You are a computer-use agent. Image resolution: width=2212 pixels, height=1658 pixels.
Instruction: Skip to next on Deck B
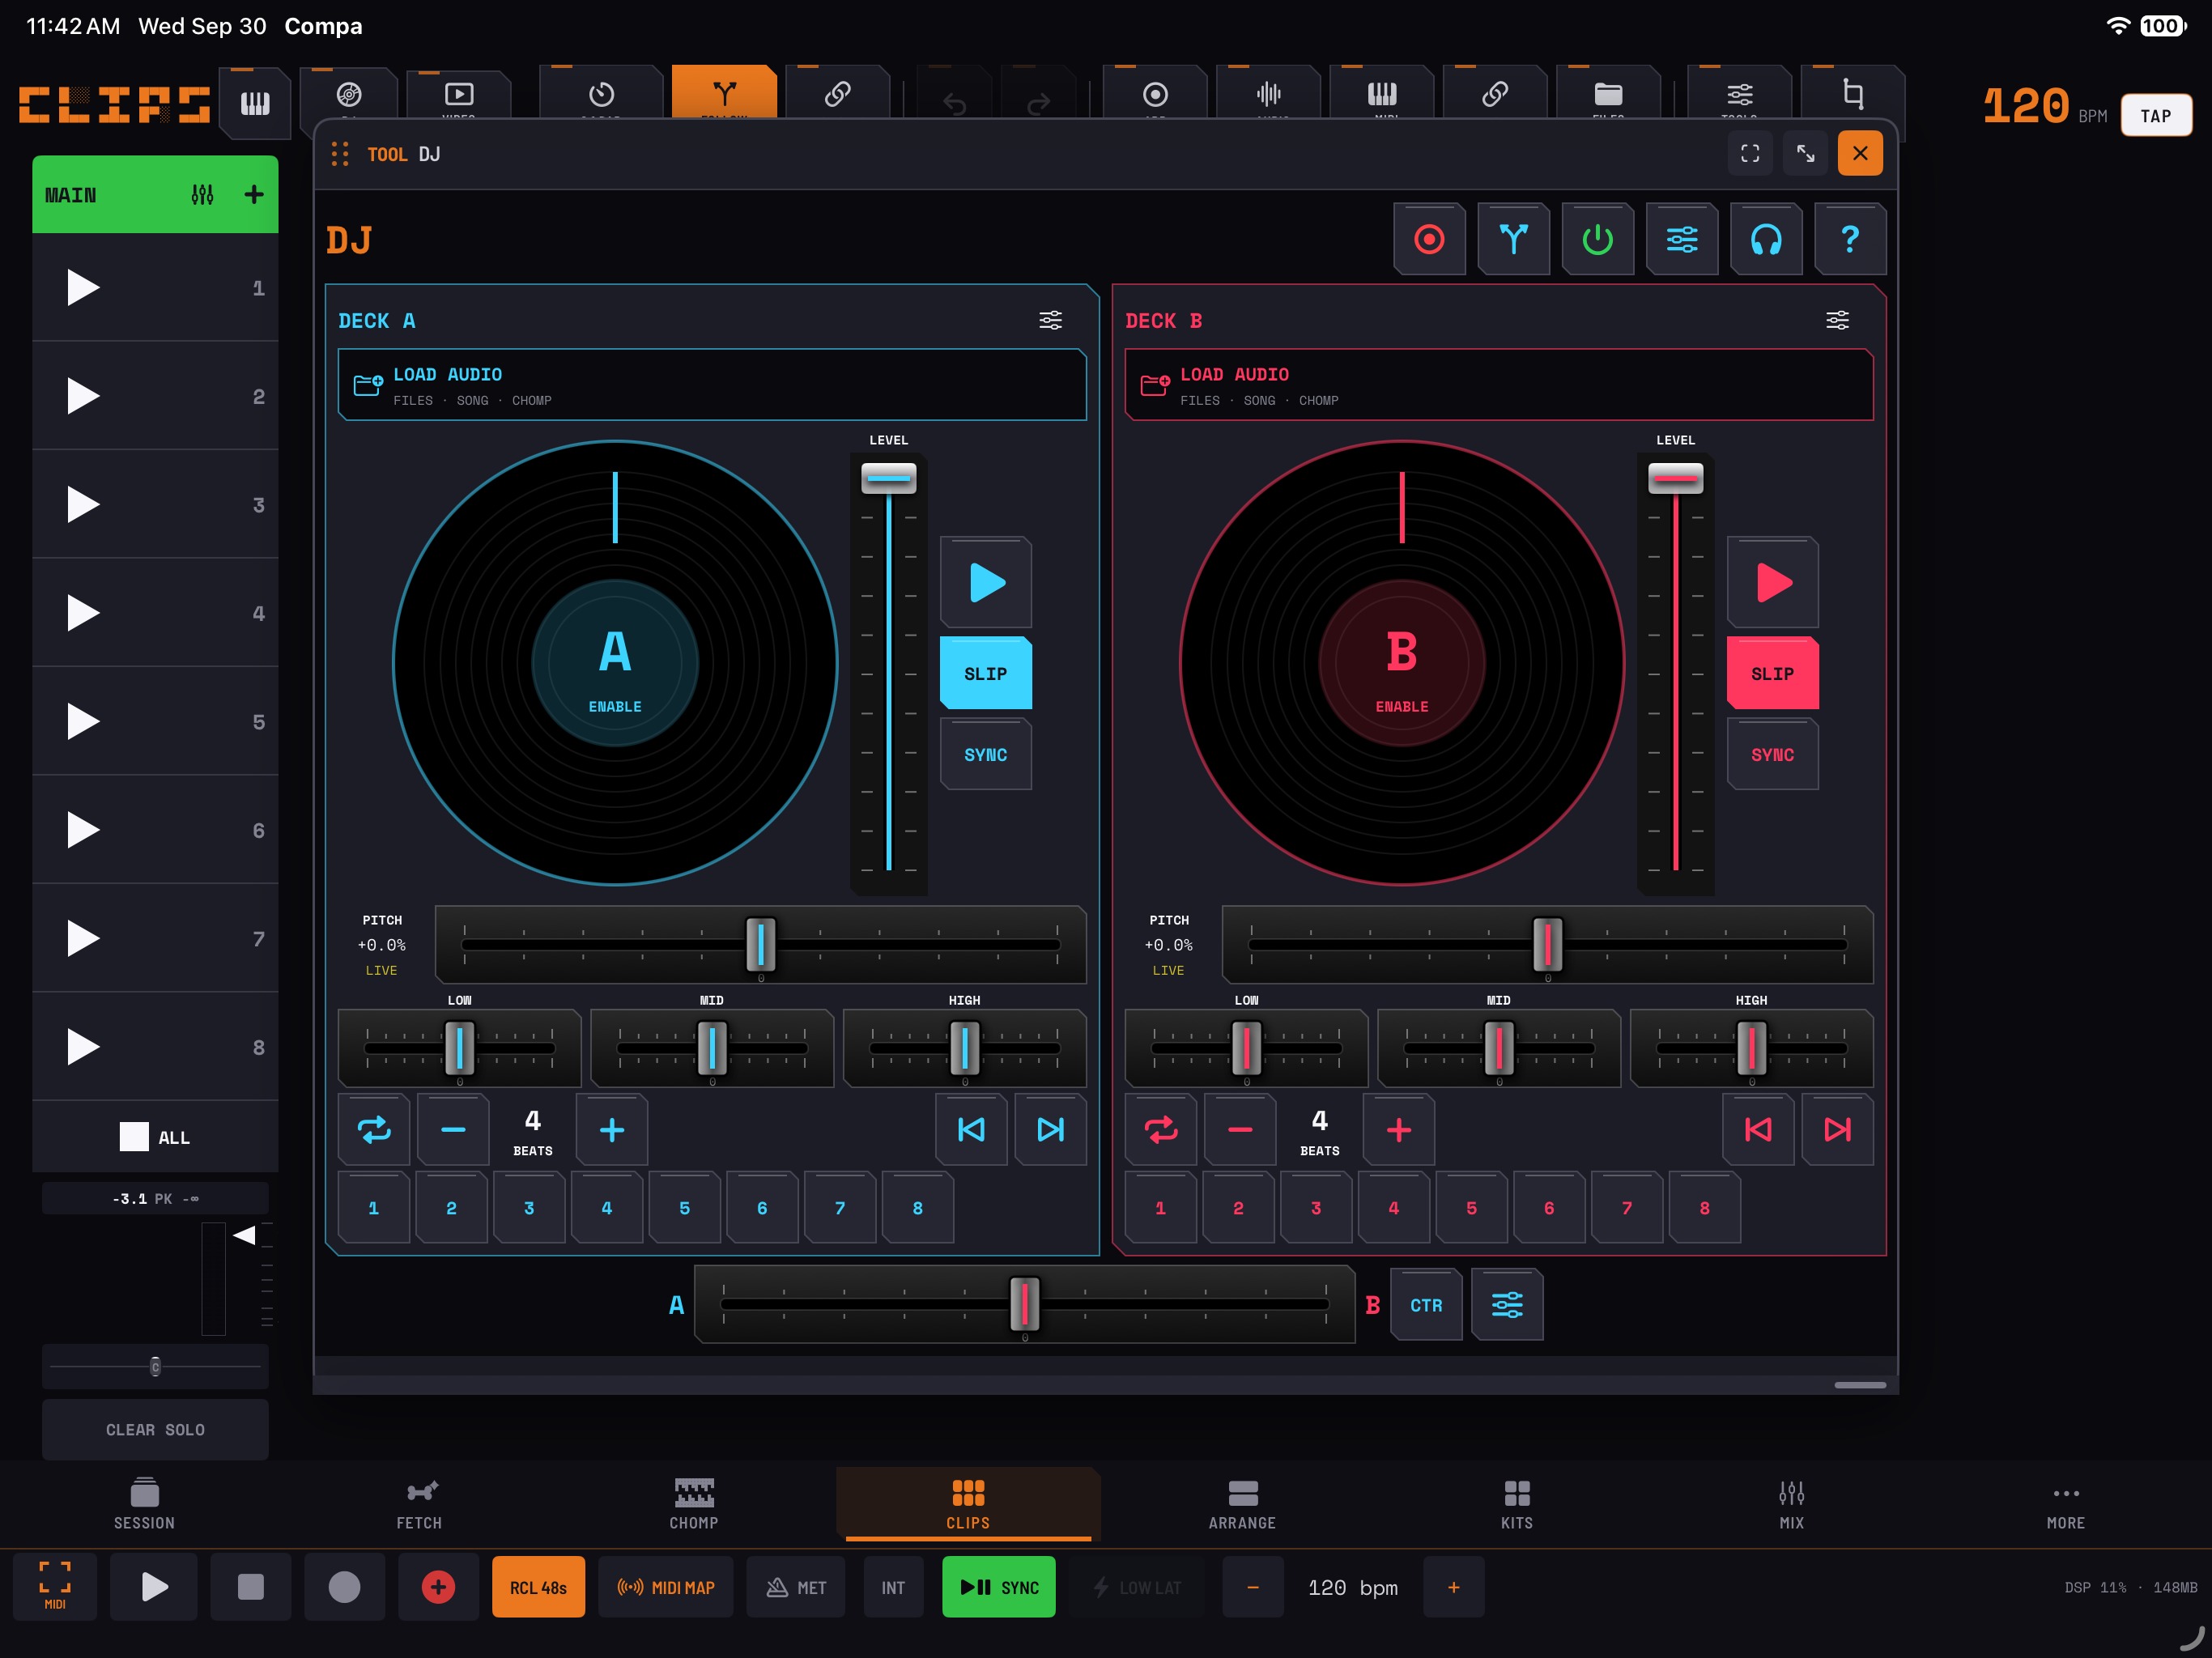(1837, 1130)
